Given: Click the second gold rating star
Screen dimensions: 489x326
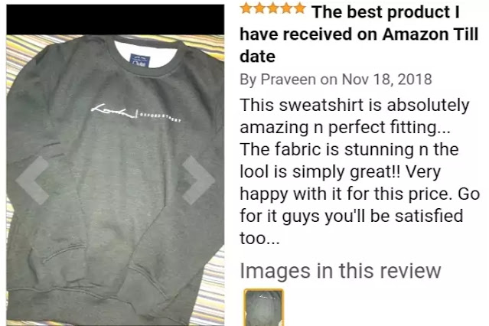Looking at the screenshot, I should [x=259, y=8].
